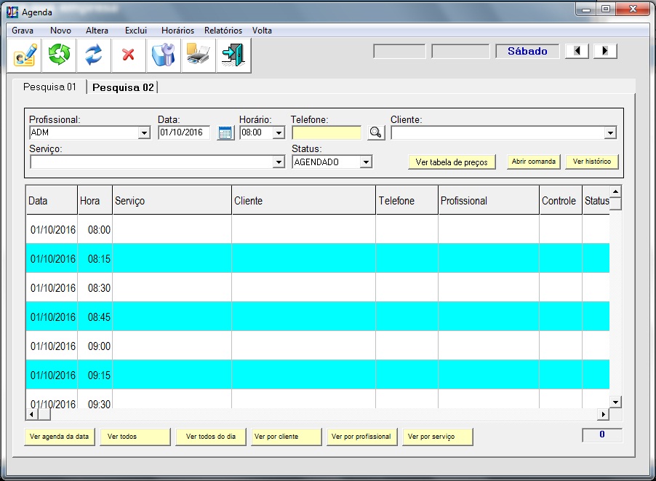Go to previous day with left arrow
Screen dimensions: 656x481
577,52
